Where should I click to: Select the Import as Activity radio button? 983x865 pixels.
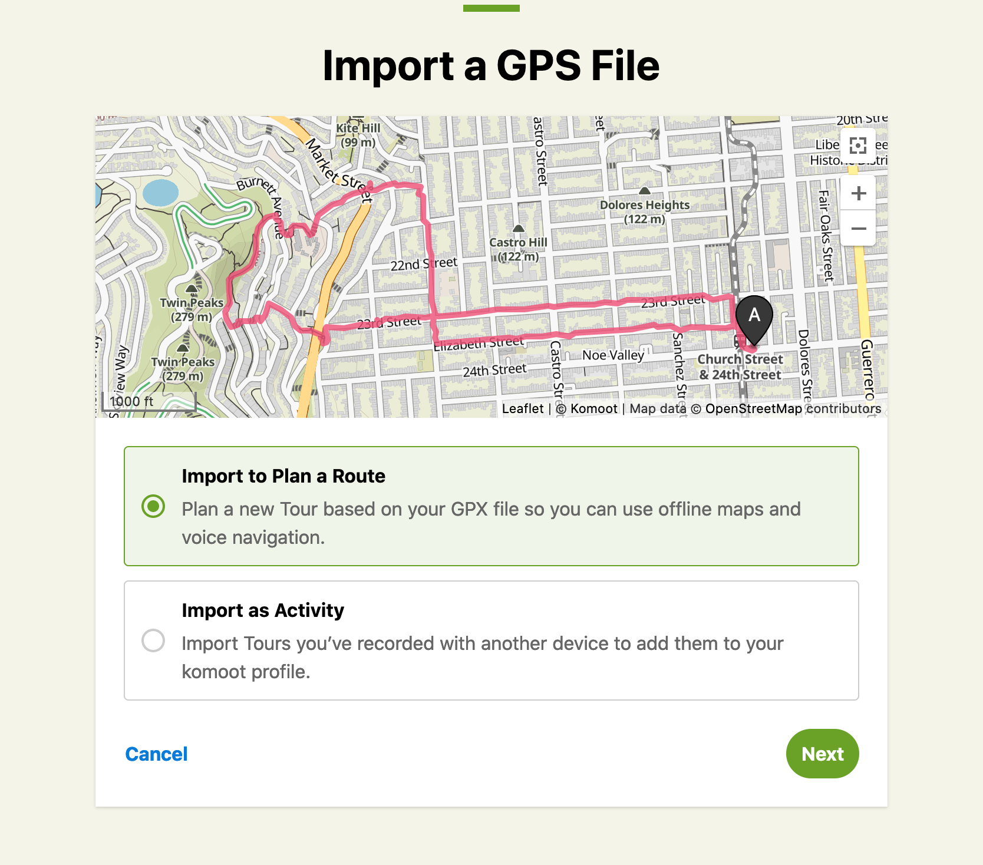(x=153, y=641)
